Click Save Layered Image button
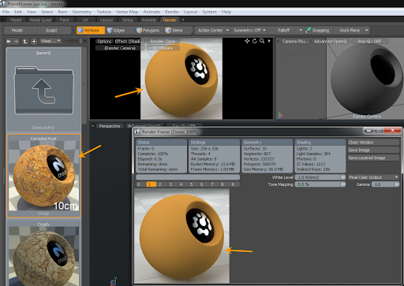The width and height of the screenshot is (404, 286). click(374, 158)
